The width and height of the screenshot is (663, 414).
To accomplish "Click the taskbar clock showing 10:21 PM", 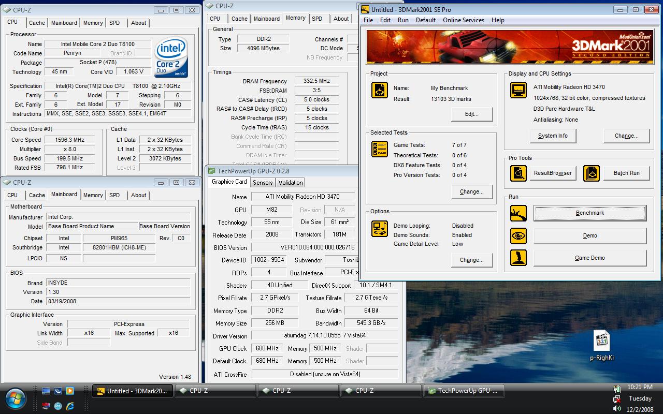I will click(x=640, y=387).
